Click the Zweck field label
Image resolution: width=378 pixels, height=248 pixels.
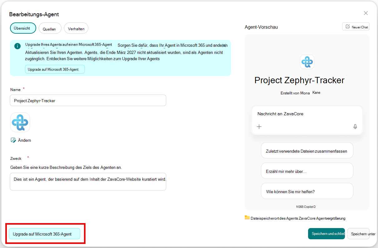(16, 159)
